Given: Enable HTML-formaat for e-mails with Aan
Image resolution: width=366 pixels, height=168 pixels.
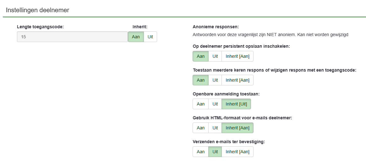Looking at the screenshot, I should (200, 128).
